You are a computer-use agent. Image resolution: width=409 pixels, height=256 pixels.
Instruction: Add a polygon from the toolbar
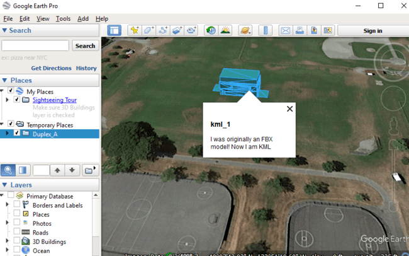[x=148, y=30]
